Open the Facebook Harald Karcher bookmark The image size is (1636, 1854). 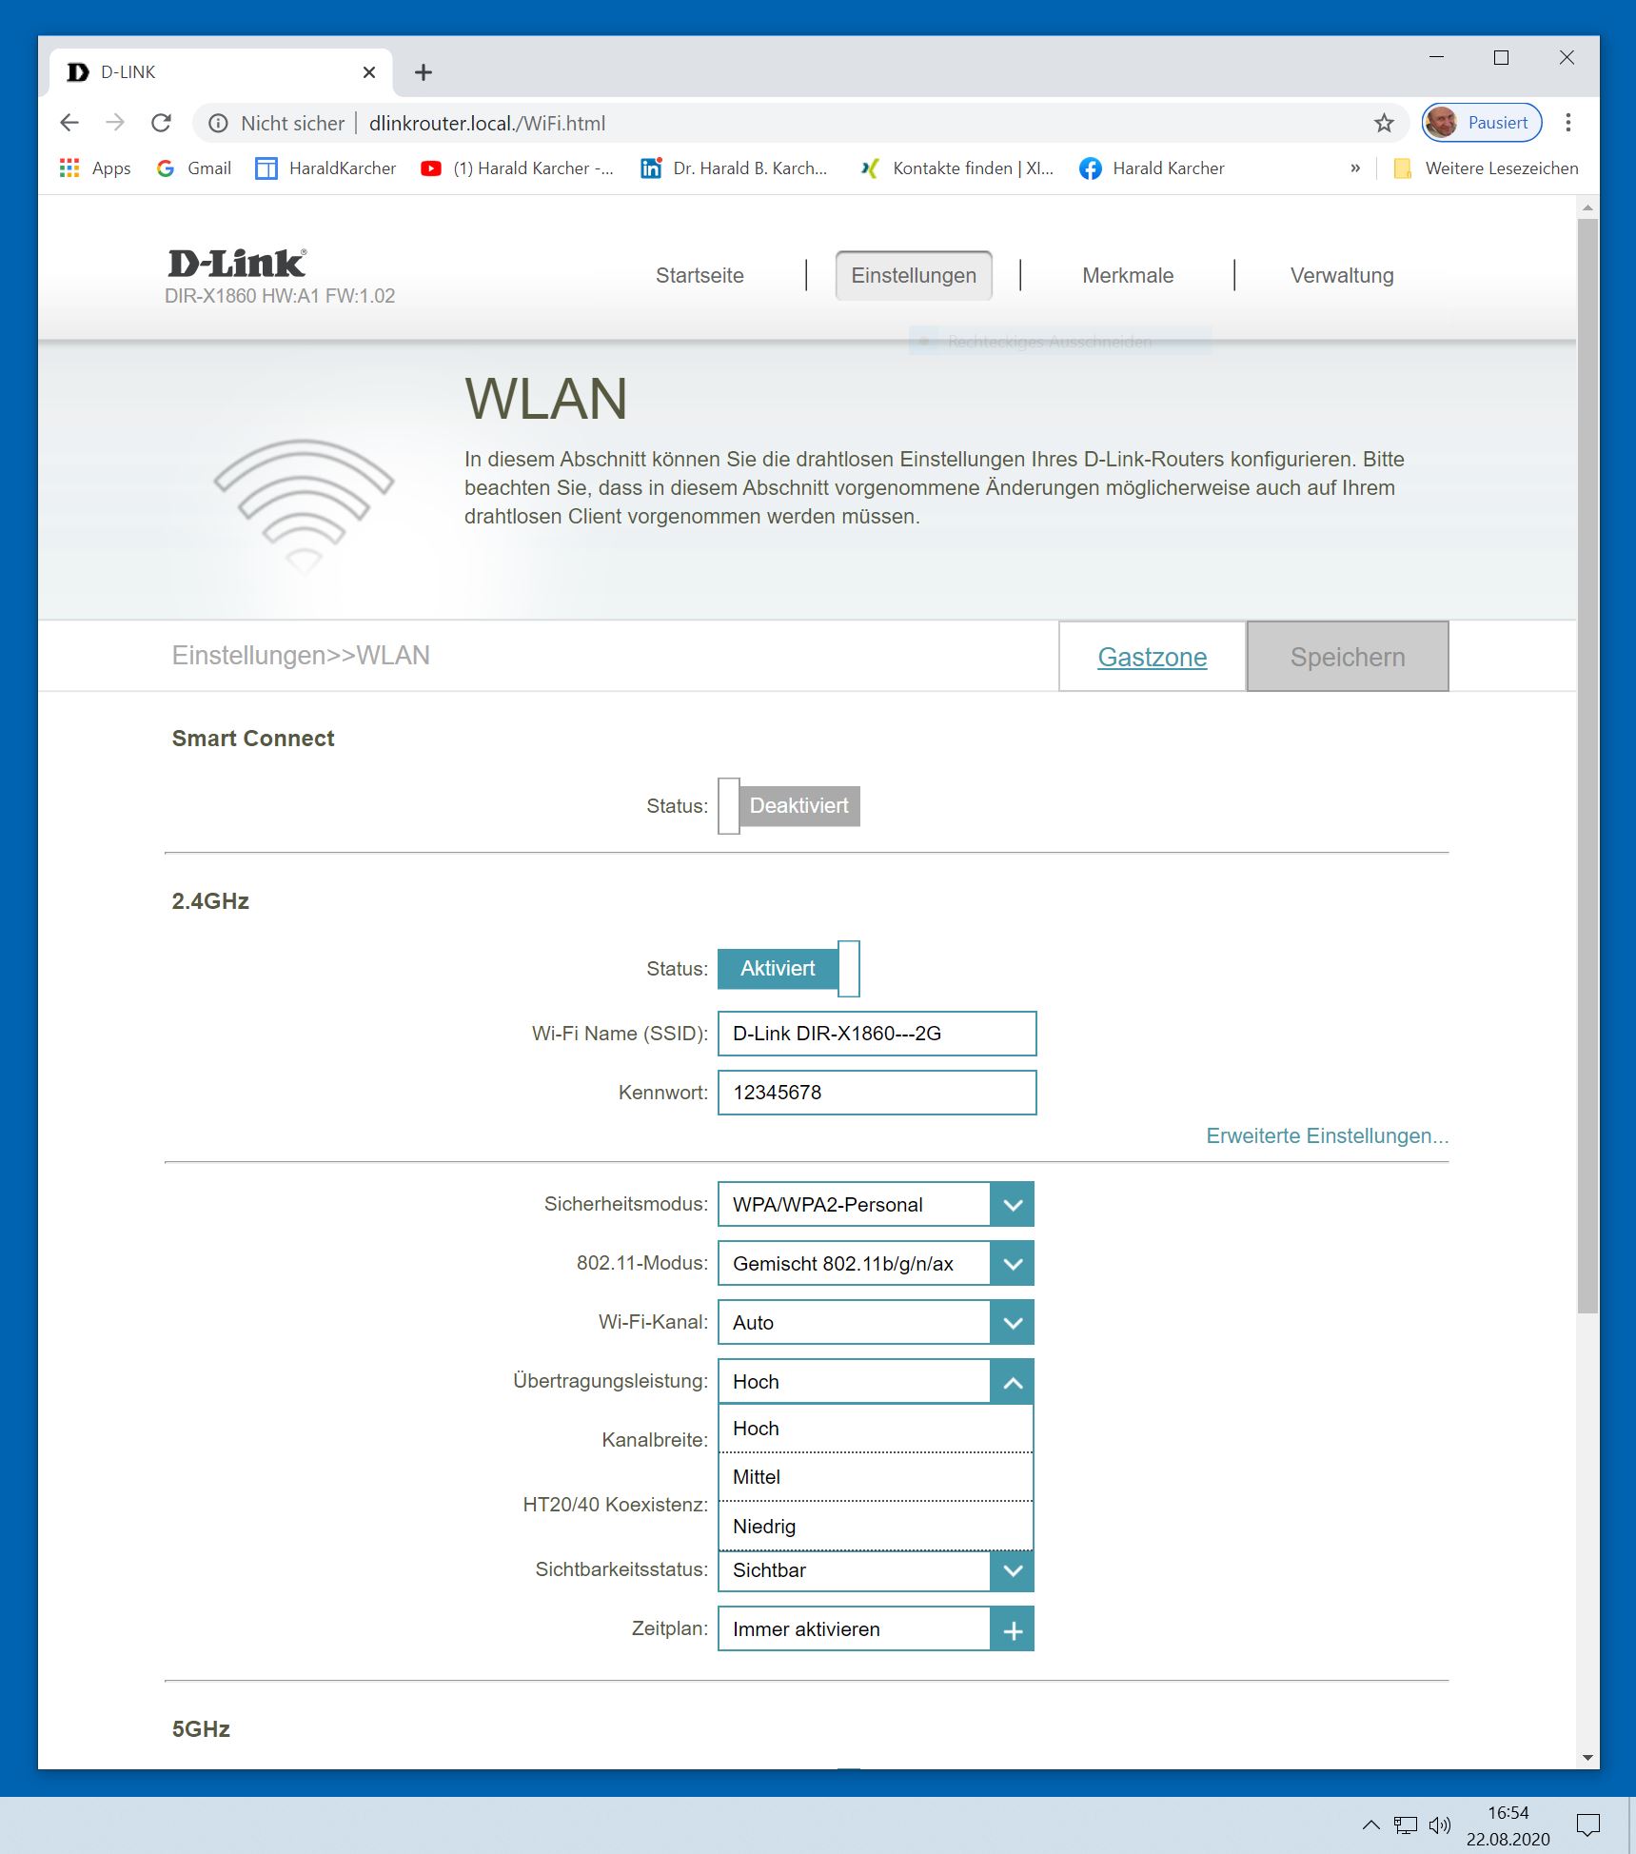point(1152,168)
